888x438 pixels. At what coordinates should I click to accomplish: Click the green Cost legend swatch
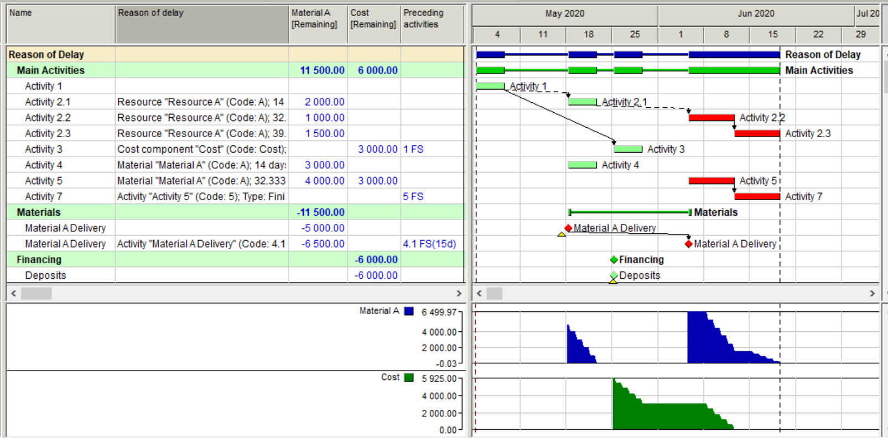(x=409, y=378)
